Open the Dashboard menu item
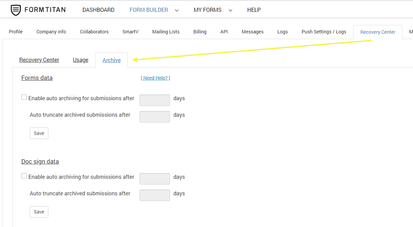The image size is (413, 227). pos(98,10)
